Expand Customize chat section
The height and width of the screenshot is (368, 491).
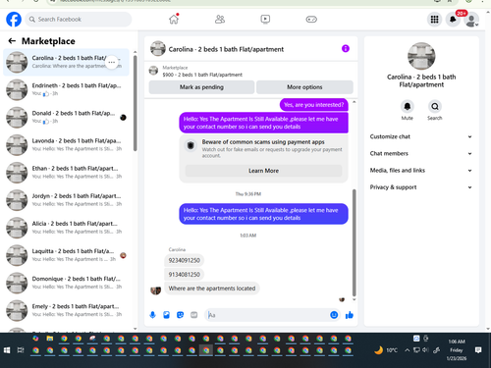(x=421, y=136)
